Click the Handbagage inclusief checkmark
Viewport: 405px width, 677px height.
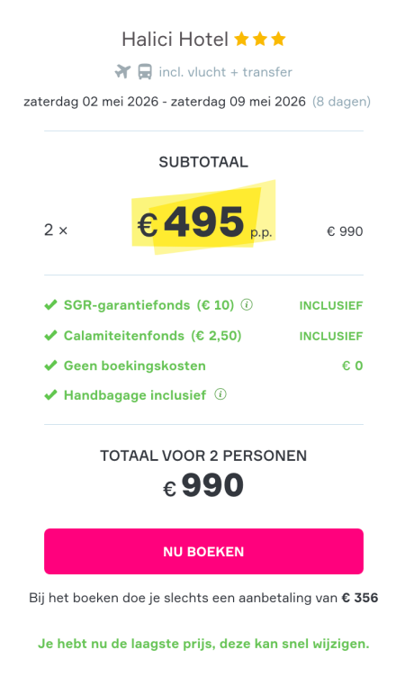pyautogui.click(x=50, y=395)
